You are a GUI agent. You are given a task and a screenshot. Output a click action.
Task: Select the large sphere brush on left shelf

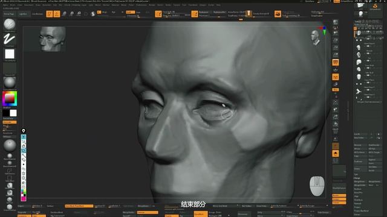10,145
